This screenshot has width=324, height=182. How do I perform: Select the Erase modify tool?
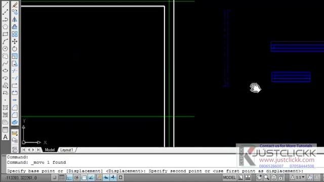(15, 5)
